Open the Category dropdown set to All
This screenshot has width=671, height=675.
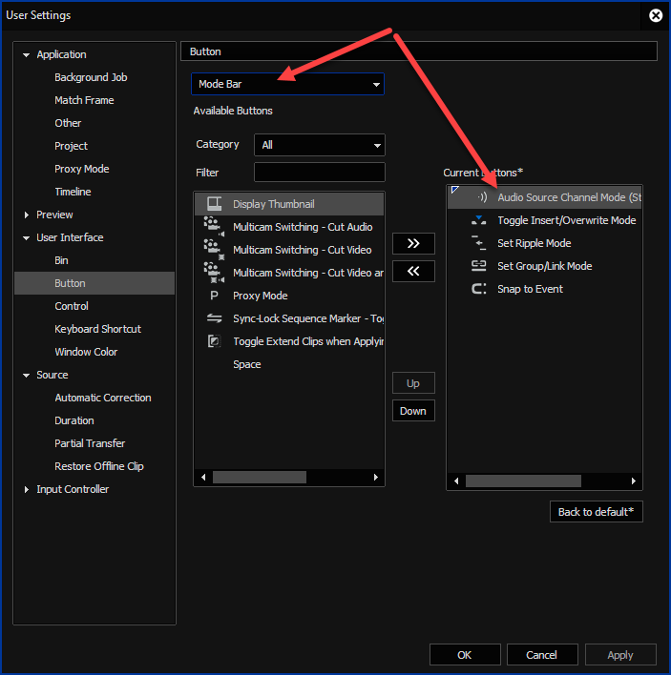[319, 145]
